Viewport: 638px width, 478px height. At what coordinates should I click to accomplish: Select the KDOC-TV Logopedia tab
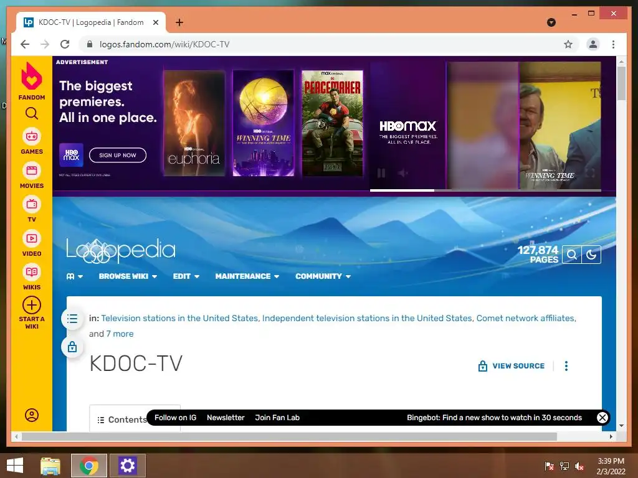click(x=91, y=22)
